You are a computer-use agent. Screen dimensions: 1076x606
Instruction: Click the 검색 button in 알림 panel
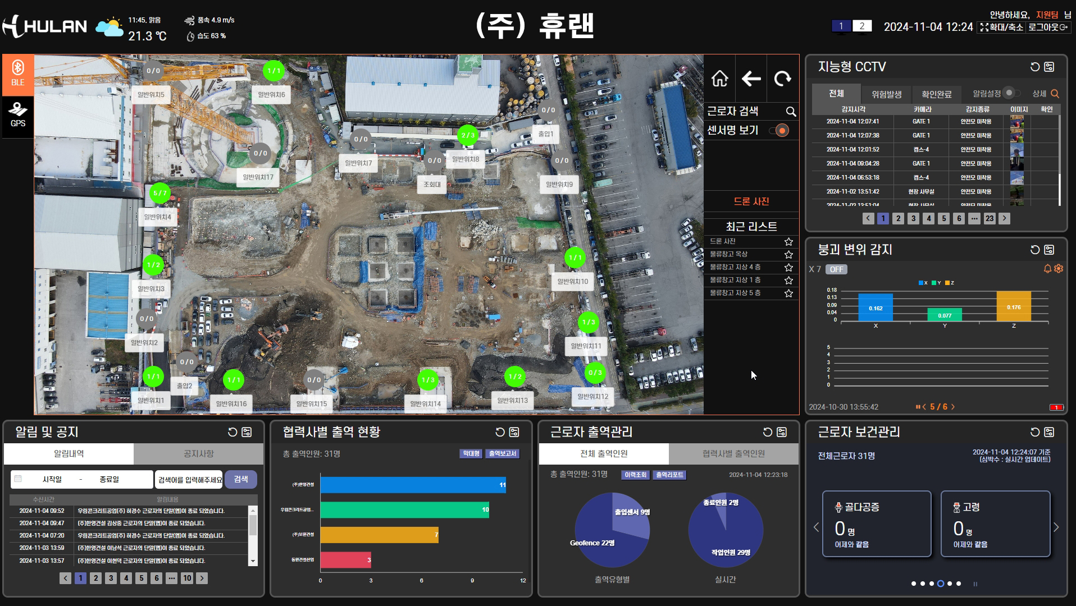(x=241, y=479)
